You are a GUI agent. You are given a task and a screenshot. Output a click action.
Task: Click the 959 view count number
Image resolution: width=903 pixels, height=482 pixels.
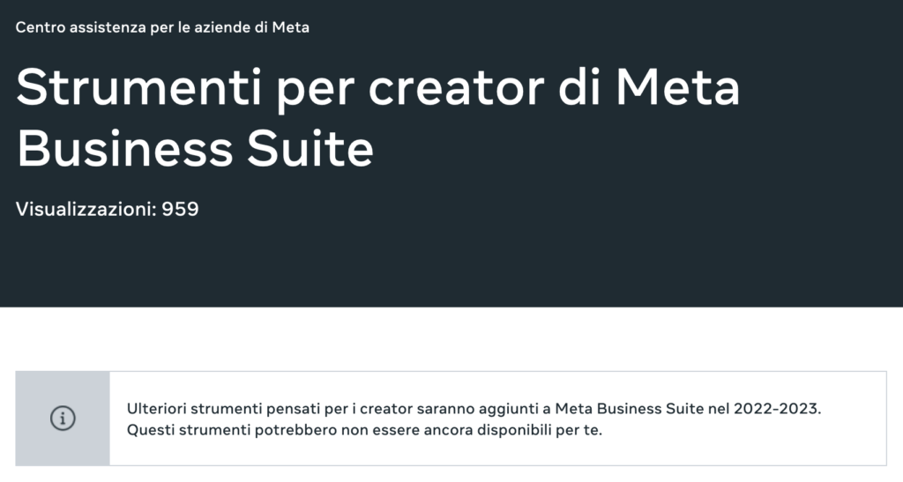point(180,209)
